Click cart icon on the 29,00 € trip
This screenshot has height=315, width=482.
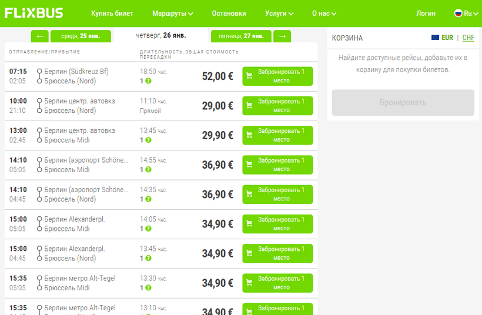click(x=249, y=106)
